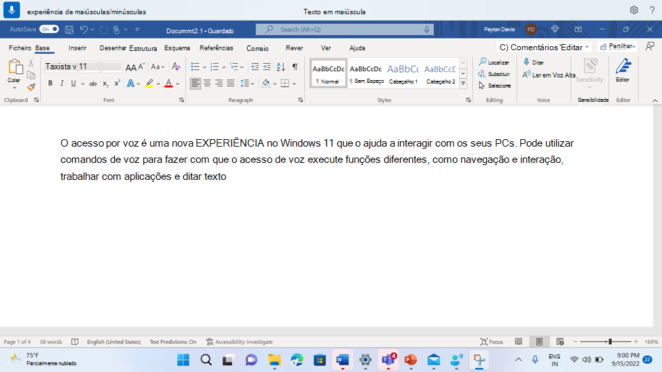Open the Shading color dropdown
The height and width of the screenshot is (372, 662).
coord(275,83)
